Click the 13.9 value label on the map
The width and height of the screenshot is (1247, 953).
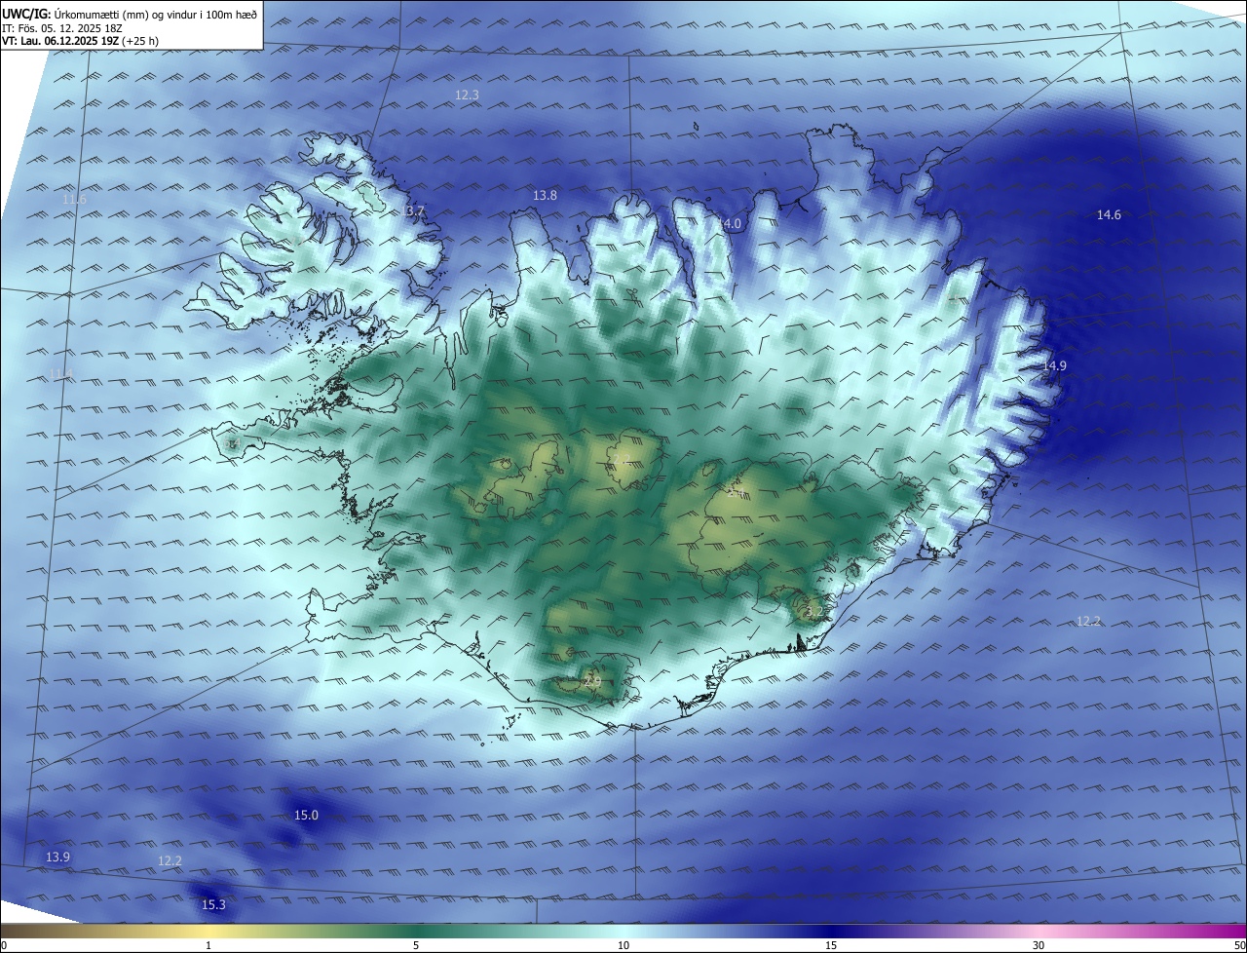(57, 857)
